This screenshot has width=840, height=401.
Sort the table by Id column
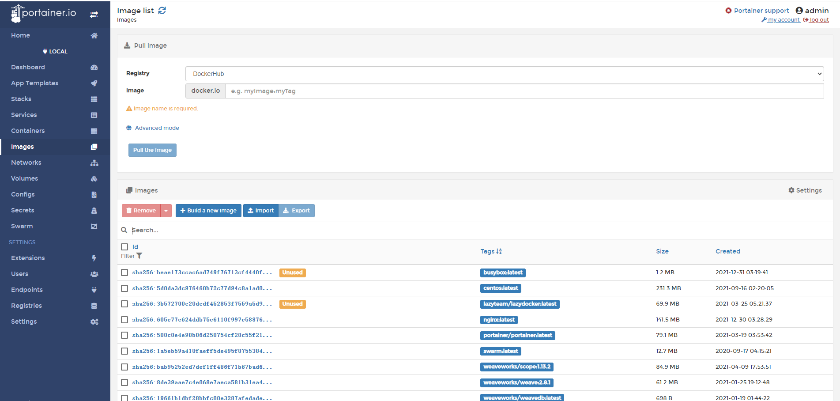(136, 247)
